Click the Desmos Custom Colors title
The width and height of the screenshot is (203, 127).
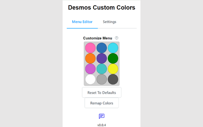point(101,8)
